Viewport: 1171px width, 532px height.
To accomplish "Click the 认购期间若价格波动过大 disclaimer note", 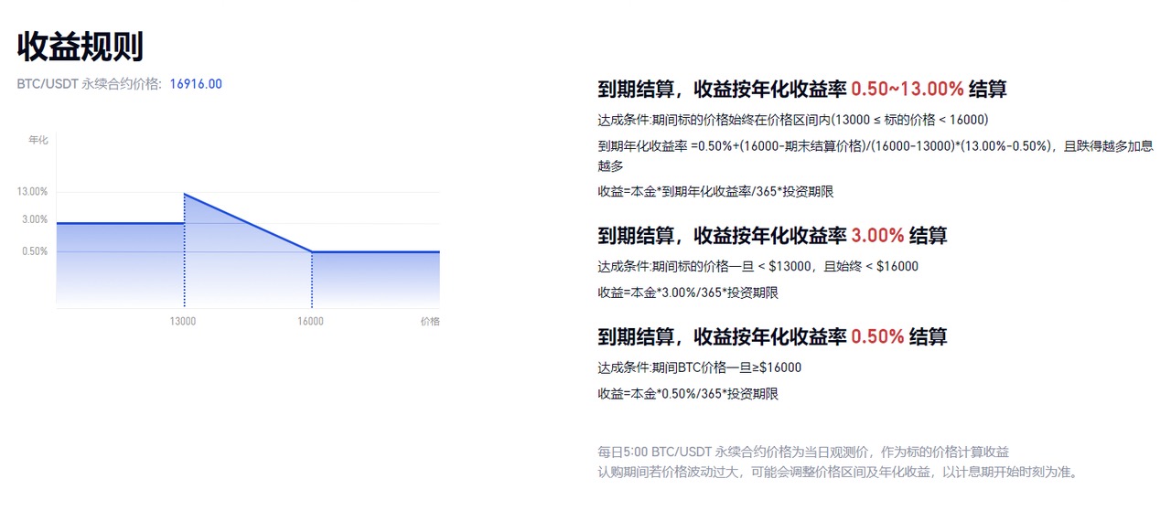I will (838, 472).
